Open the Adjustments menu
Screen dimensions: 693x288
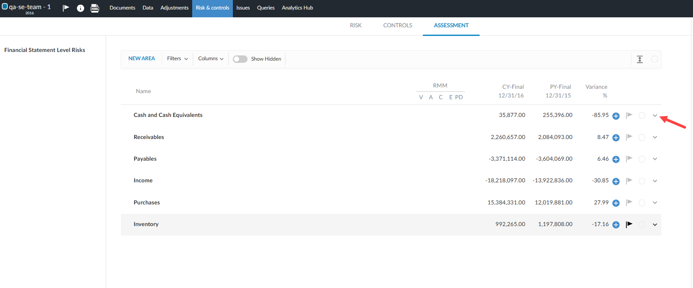tap(174, 8)
